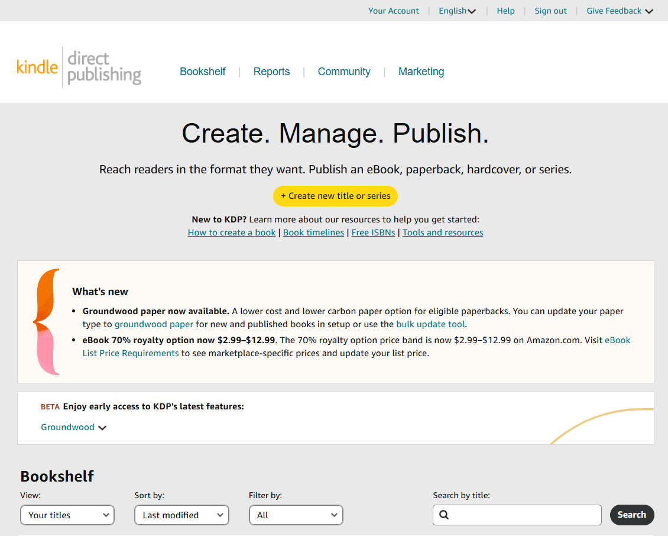Screen dimensions: 668x536
Task: Open the View dropdown showing Your titles
Action: (67, 515)
